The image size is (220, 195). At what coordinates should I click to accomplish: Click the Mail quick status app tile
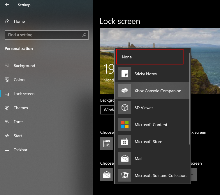tap(107, 175)
